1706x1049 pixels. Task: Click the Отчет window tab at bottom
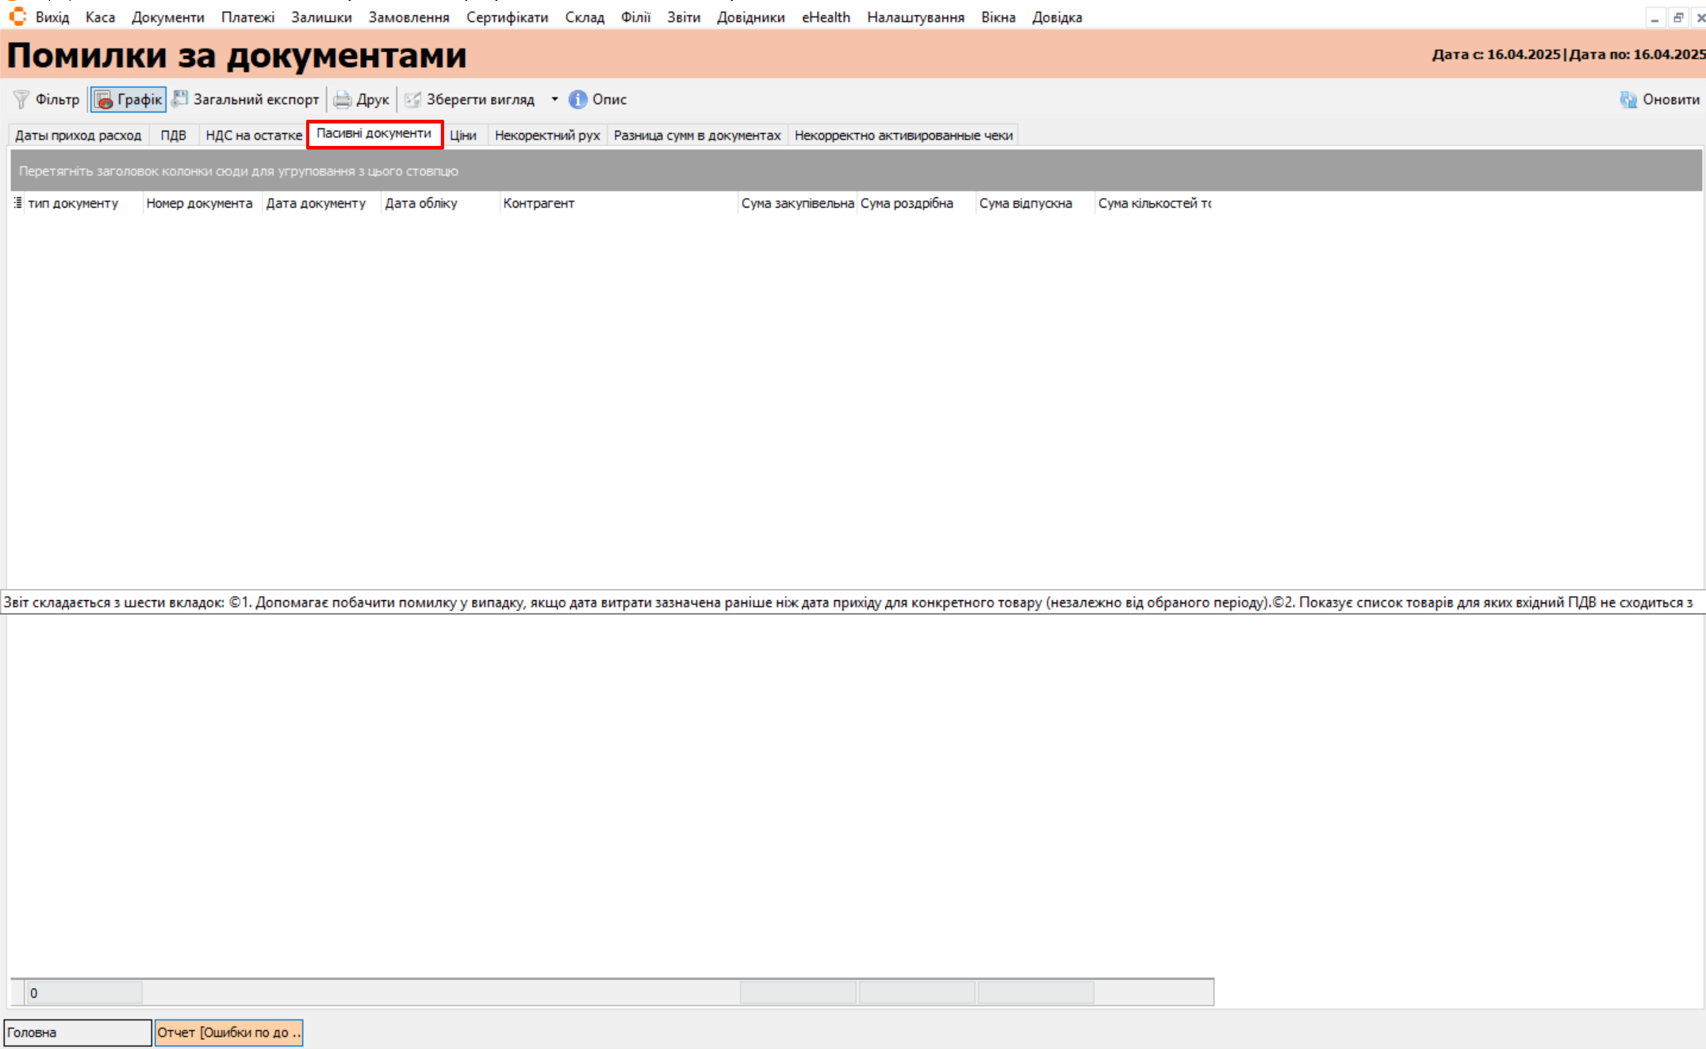click(228, 1032)
